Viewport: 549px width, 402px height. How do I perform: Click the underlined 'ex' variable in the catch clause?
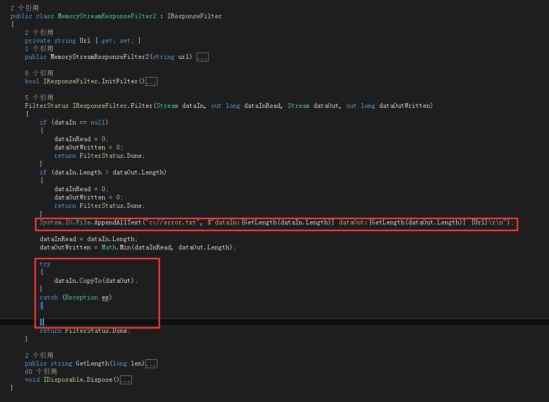point(105,298)
